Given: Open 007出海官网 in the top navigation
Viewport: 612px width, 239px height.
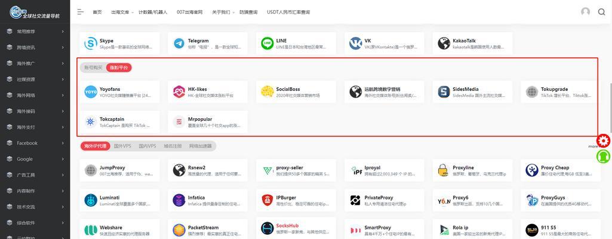Looking at the screenshot, I should pyautogui.click(x=189, y=12).
